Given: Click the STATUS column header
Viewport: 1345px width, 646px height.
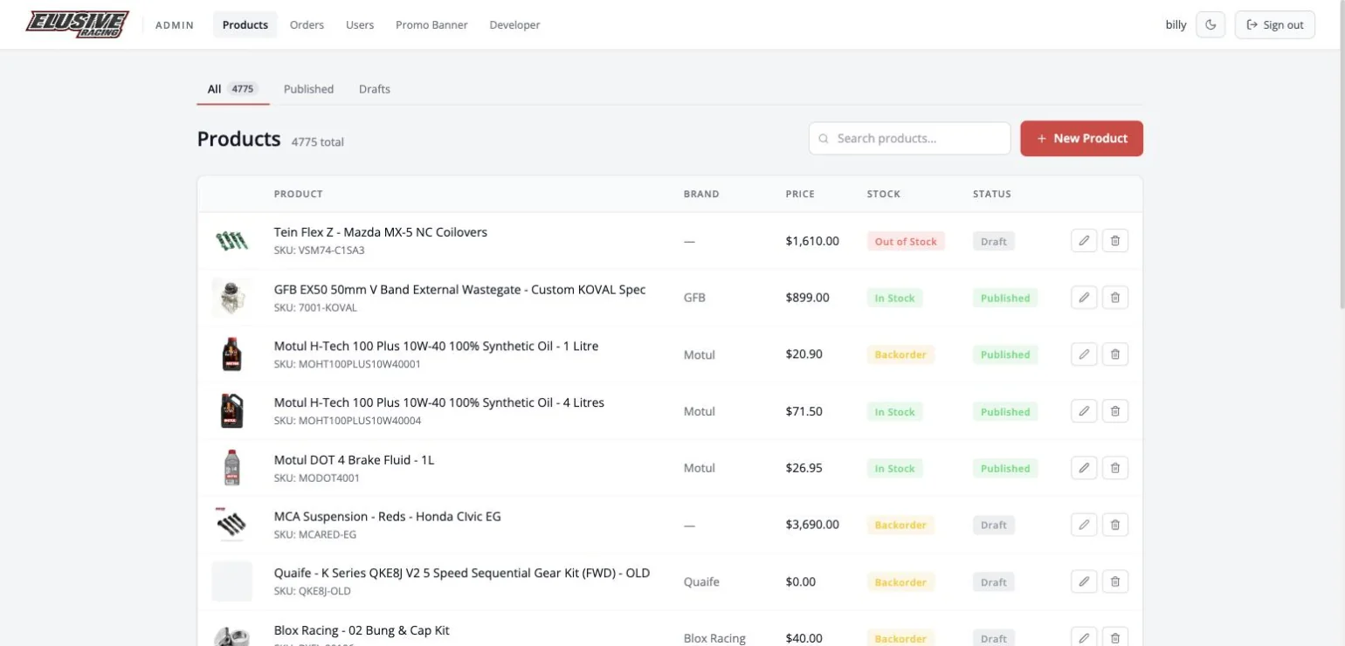Looking at the screenshot, I should 992,194.
